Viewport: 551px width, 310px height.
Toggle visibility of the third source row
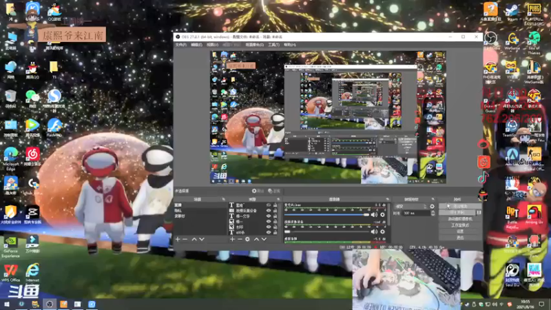click(269, 216)
